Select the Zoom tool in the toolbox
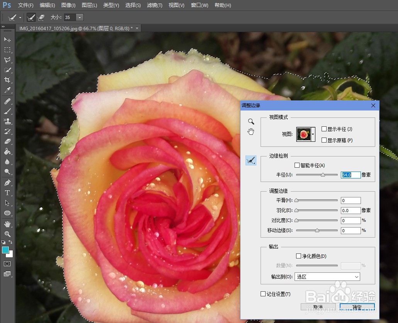The width and height of the screenshot is (398, 323). coord(7,234)
